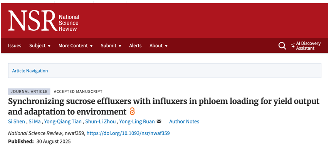Go to the Issues menu item
Screen dimensions: 329x148
pyautogui.click(x=15, y=46)
